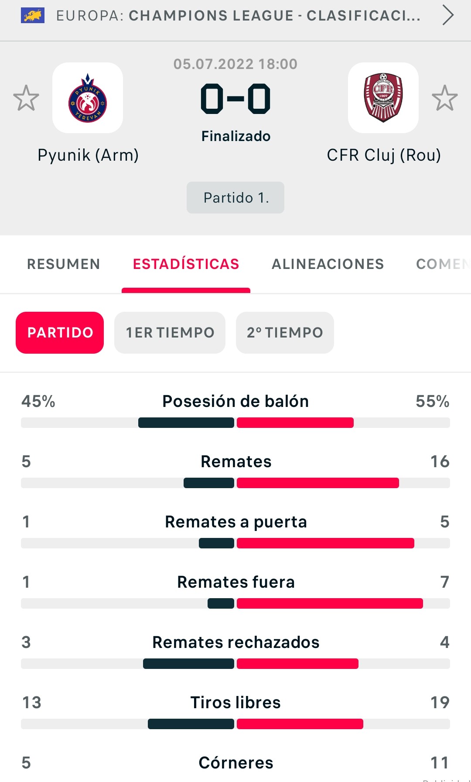Show 1er Tiempo statistics
Viewport: 471px width, 782px height.
point(170,333)
